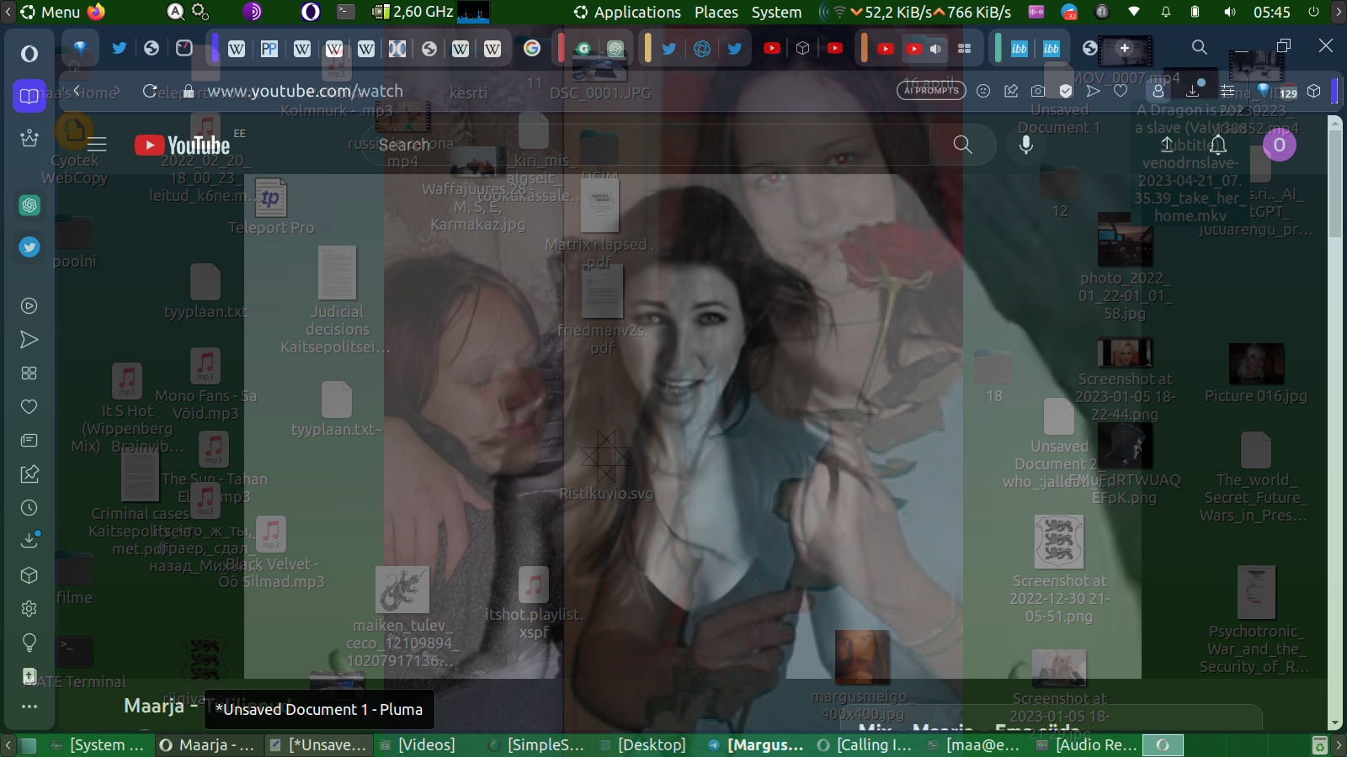
Task: Click the YouTube voice search microphone
Action: pos(1025,145)
